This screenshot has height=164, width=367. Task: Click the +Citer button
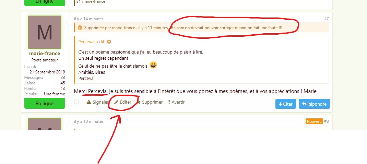(286, 104)
